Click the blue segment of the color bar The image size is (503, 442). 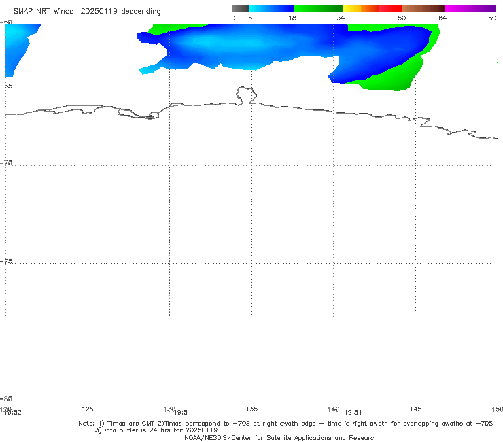pyautogui.click(x=271, y=8)
